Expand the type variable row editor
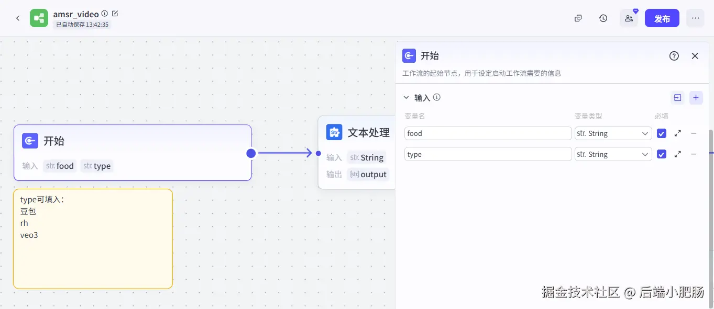The image size is (714, 309). (678, 154)
